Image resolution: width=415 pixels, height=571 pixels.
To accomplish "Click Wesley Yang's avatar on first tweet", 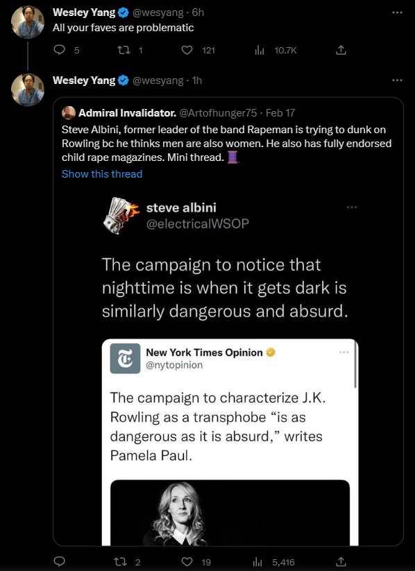I will [x=27, y=22].
